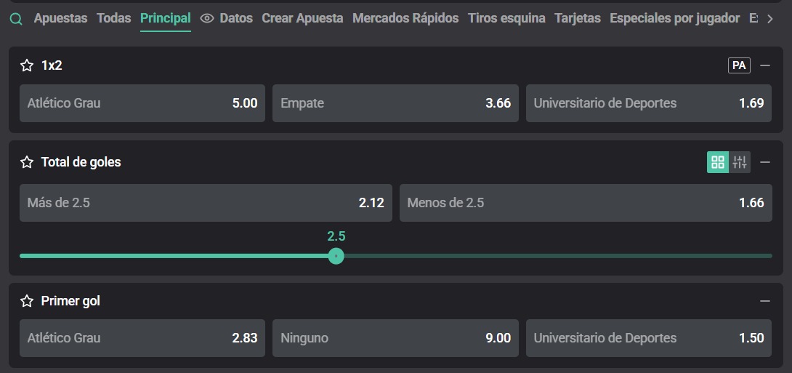Click the PA badge on 1x2
Viewport: 792px width, 373px height.
tap(739, 65)
